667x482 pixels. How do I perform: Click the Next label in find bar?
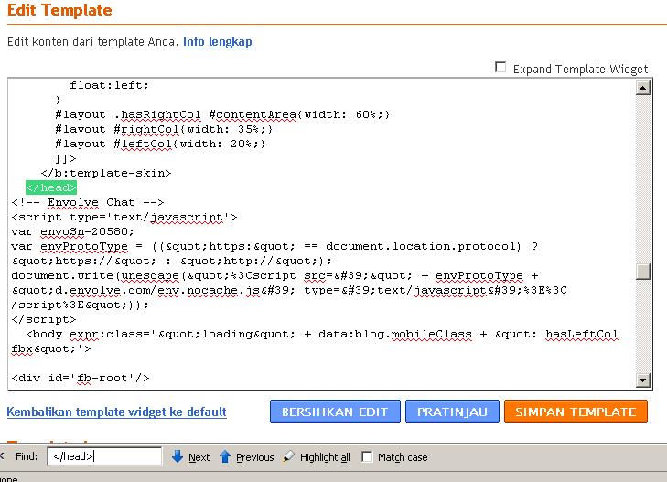pyautogui.click(x=199, y=457)
